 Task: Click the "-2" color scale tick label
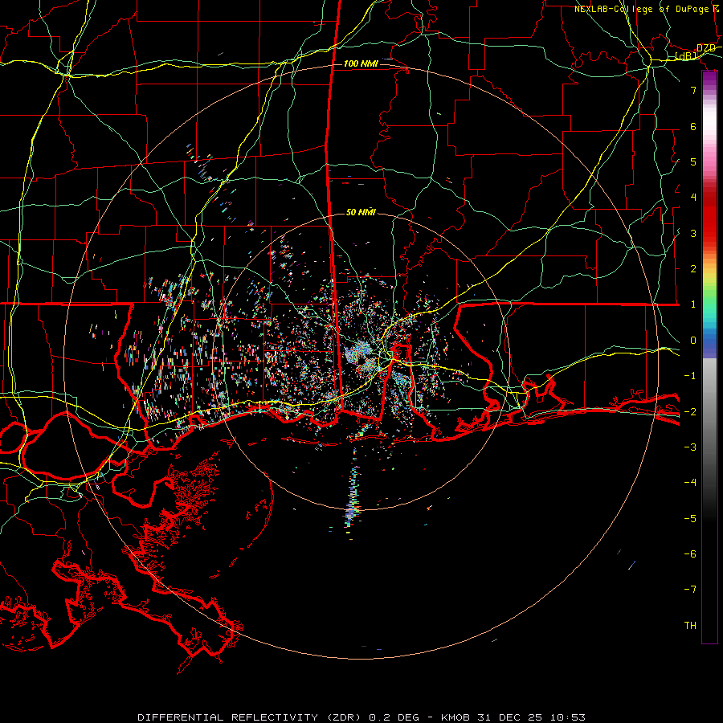tap(690, 411)
